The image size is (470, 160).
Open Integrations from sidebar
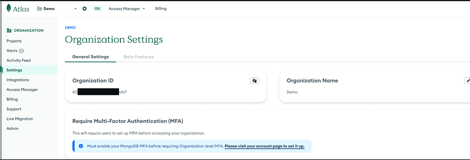18,80
